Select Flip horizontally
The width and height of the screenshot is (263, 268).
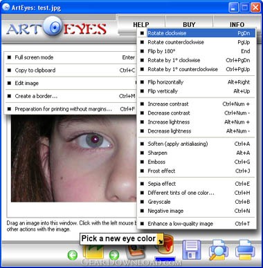(197, 82)
